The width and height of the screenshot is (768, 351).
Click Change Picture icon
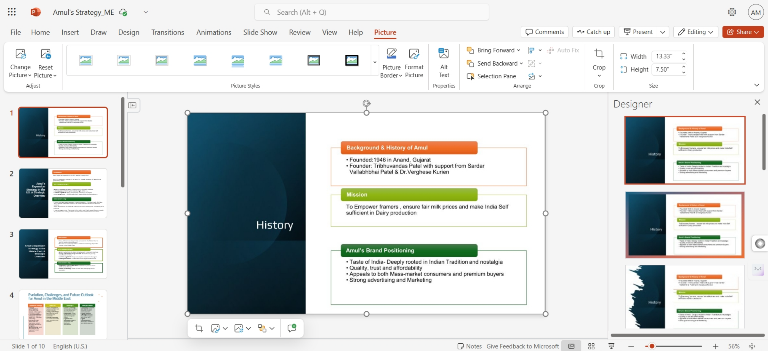[20, 54]
